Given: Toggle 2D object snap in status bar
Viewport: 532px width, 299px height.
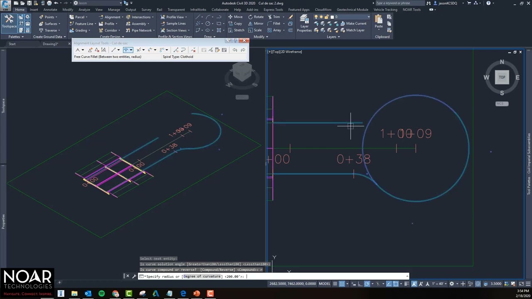Looking at the screenshot, I should coord(396,284).
